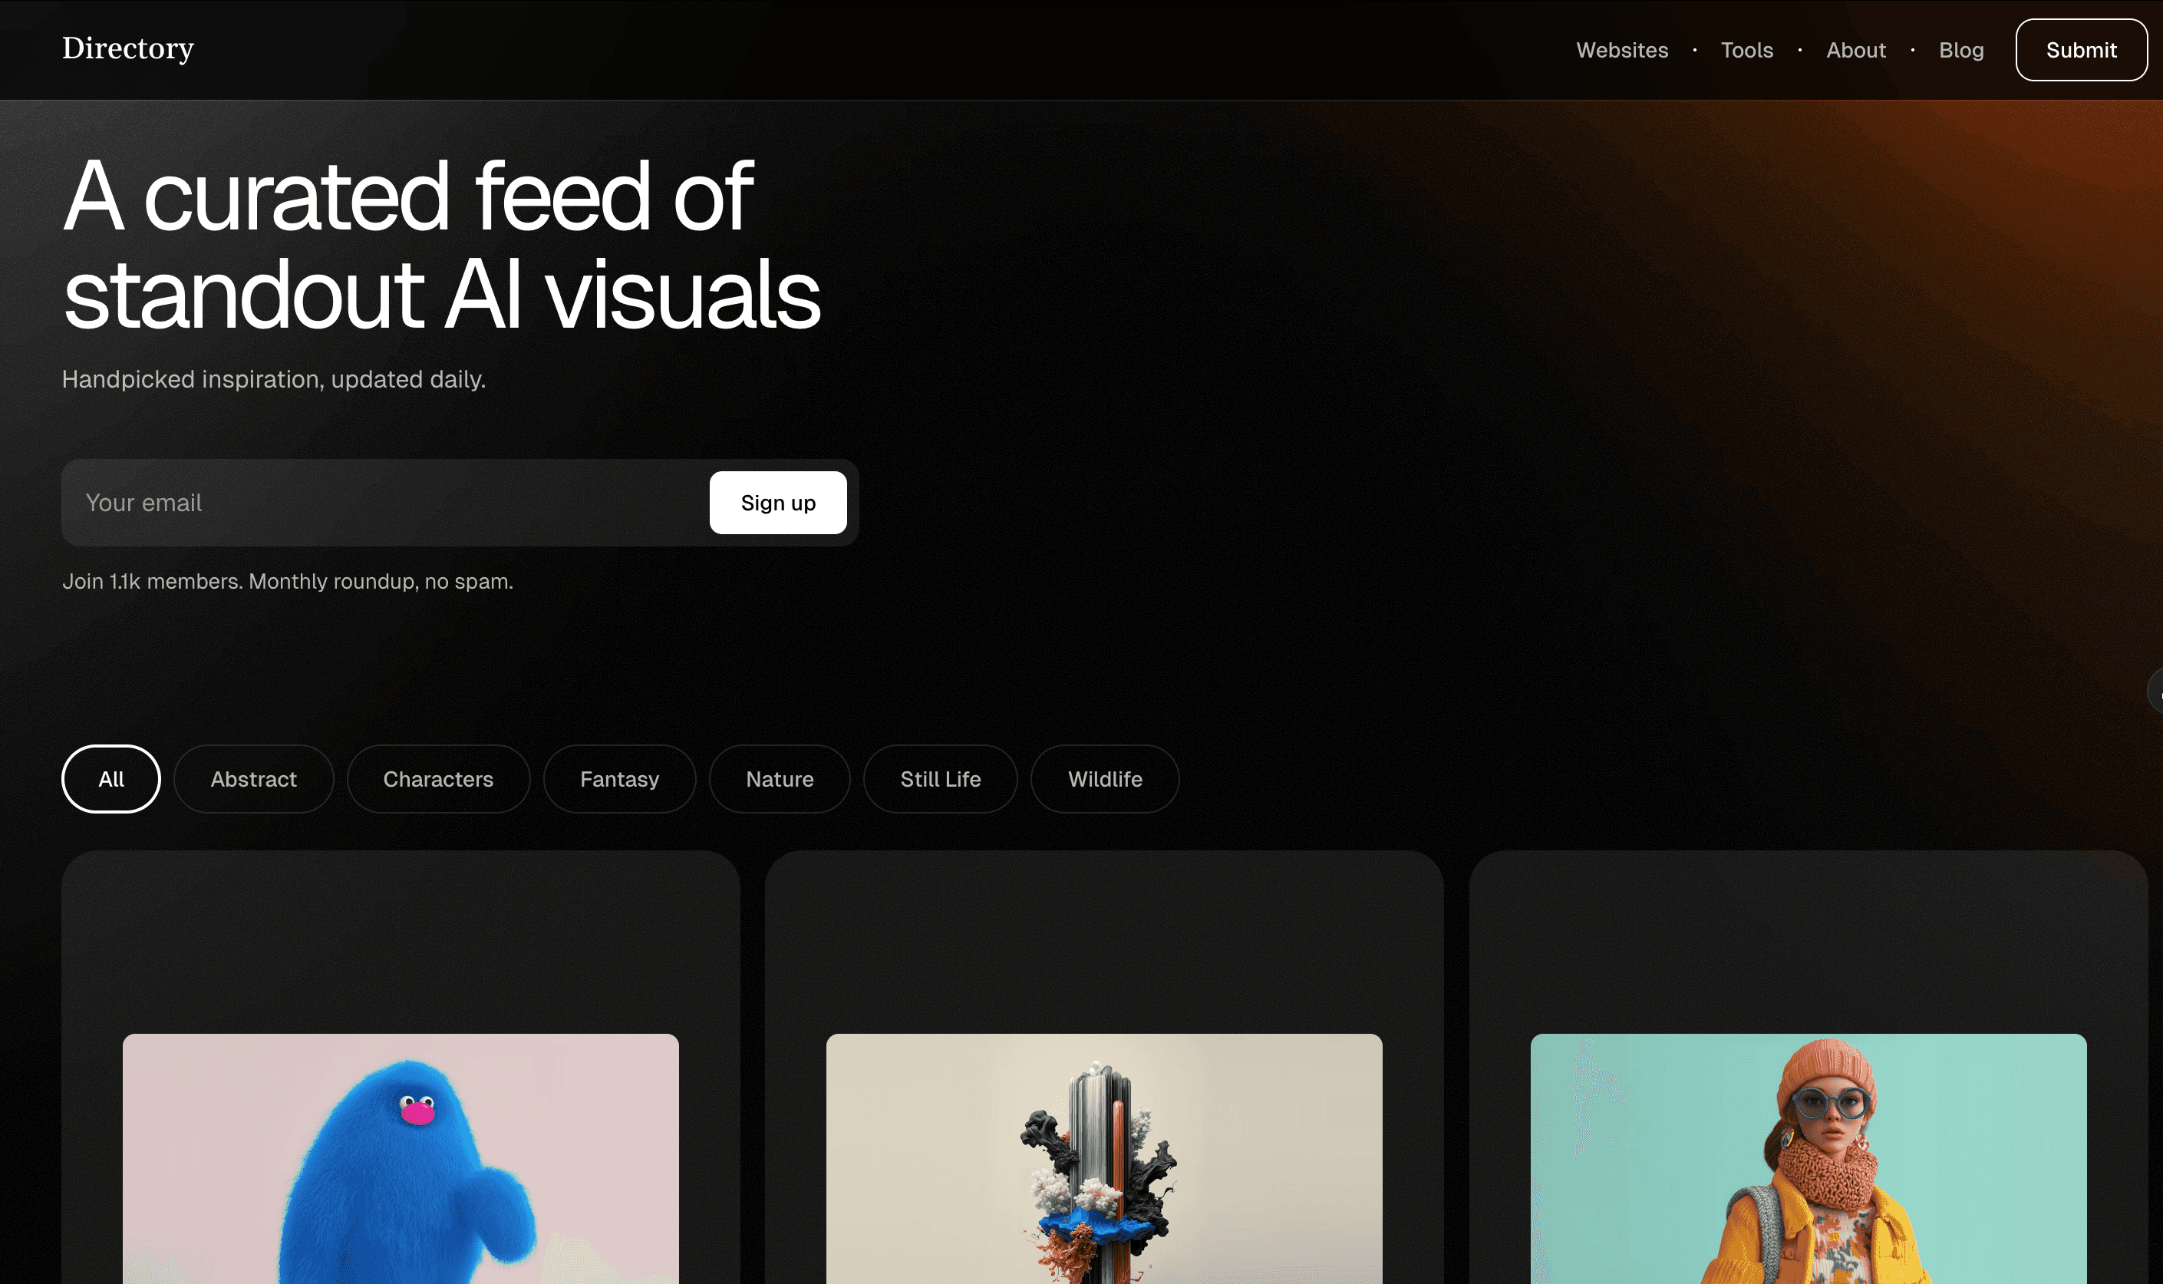Choose the Fantasy filter
The image size is (2163, 1284).
(619, 779)
